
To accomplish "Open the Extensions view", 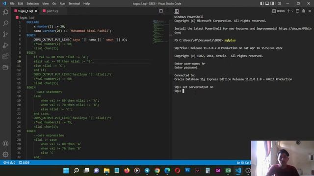I will (x=5, y=57).
